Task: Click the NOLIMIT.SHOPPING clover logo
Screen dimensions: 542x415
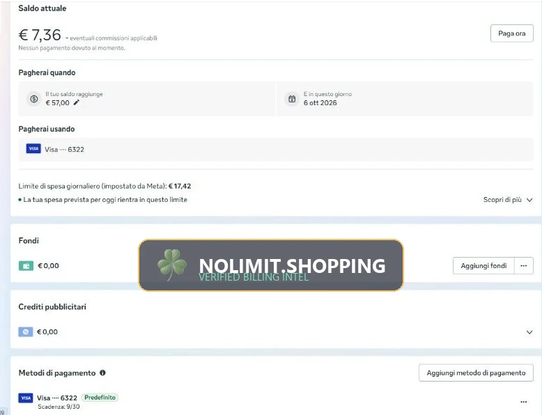Action: 172,265
